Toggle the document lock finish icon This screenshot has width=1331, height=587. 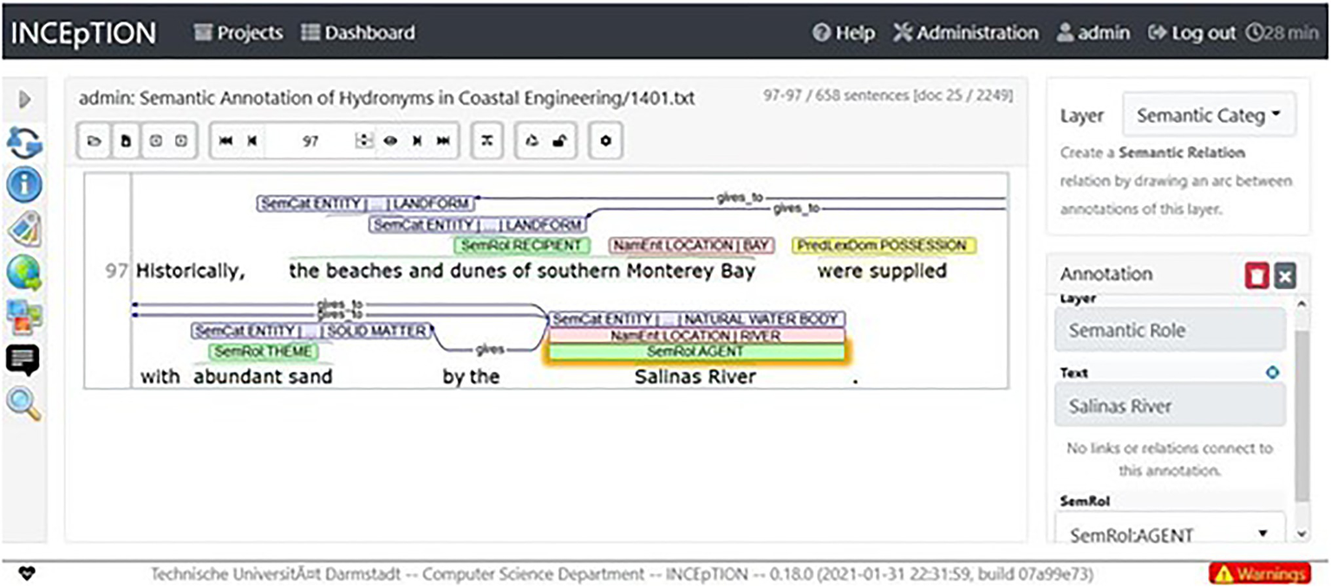pyautogui.click(x=559, y=141)
